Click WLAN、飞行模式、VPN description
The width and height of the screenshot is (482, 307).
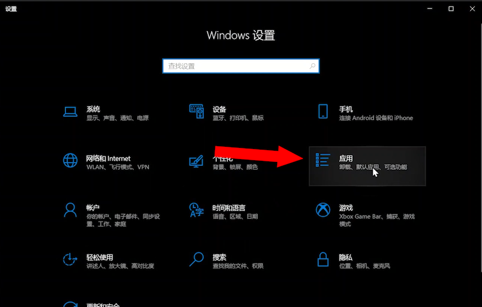118,167
